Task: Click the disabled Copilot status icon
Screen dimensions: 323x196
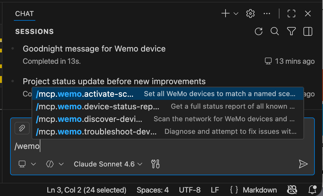Action: coord(292,190)
